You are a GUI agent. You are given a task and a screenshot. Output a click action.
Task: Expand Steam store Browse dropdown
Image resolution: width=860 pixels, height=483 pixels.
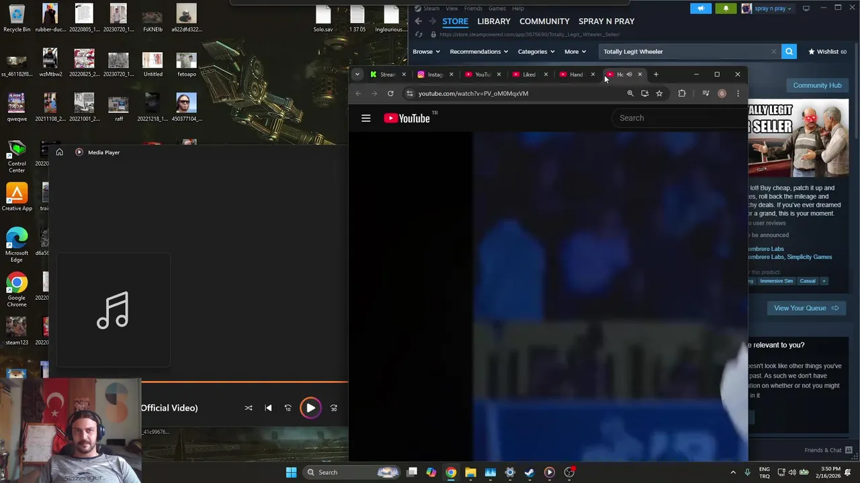point(426,52)
